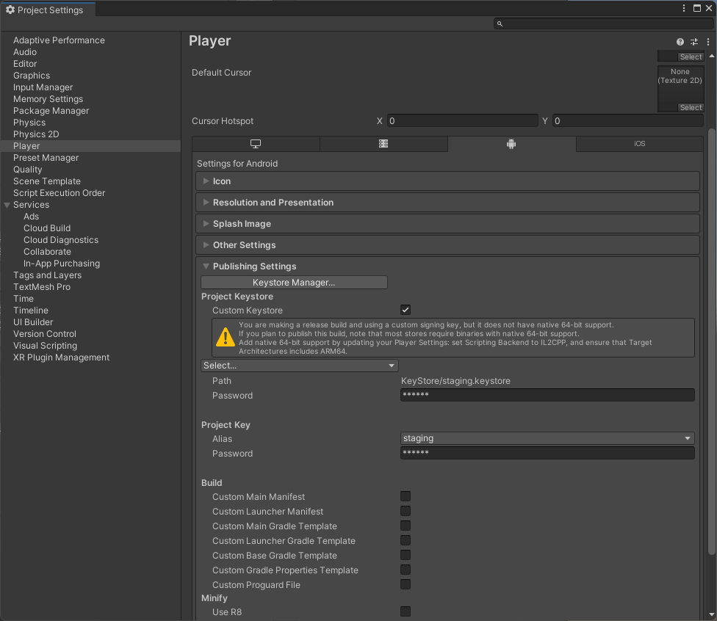This screenshot has height=621, width=717.
Task: Click the scroll up arrow
Action: (x=712, y=56)
